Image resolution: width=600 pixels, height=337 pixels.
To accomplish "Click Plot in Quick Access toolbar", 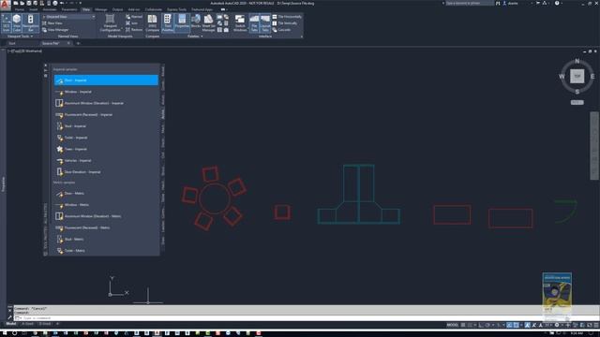I will pos(49,3).
